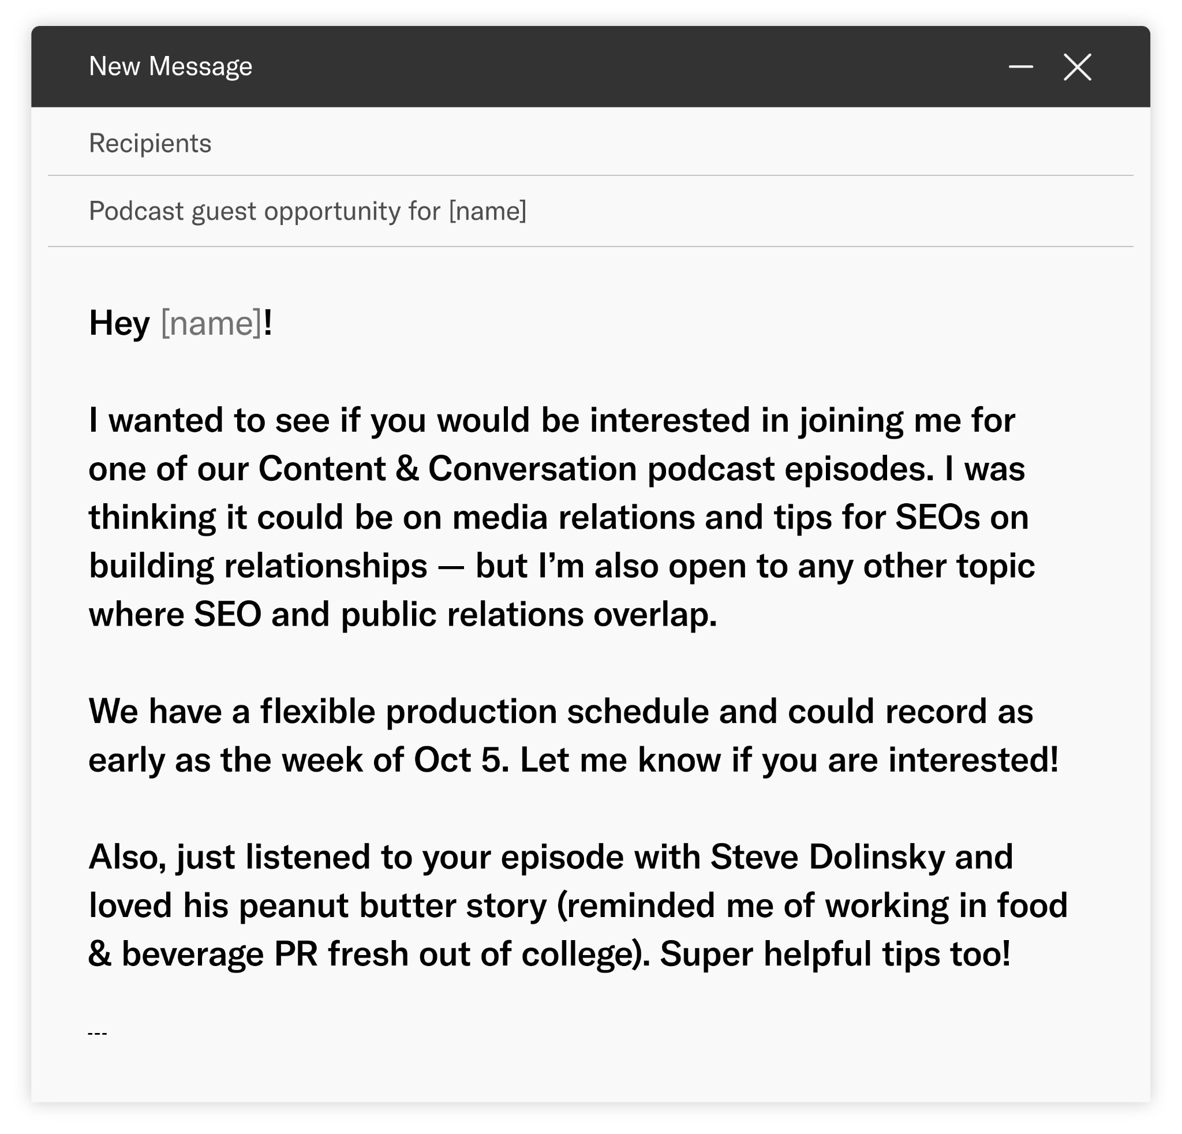Click the New Message title text

[170, 66]
